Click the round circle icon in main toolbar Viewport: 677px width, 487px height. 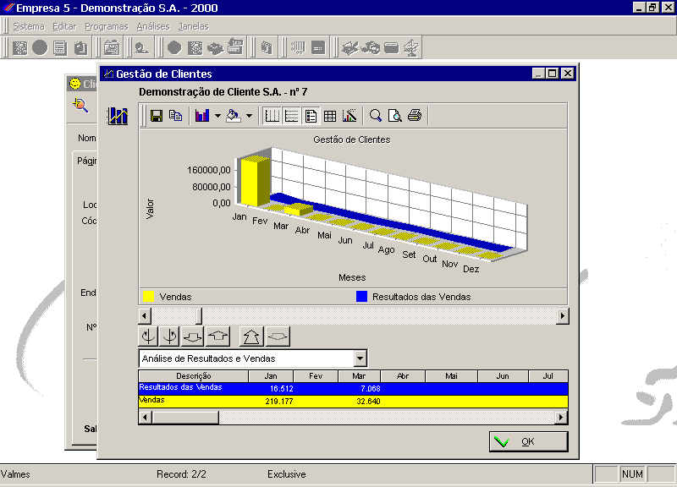tap(40, 47)
